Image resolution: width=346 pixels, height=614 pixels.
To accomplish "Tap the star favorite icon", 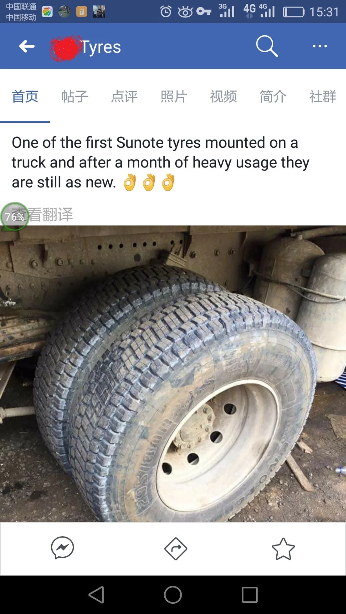I will pos(283,549).
